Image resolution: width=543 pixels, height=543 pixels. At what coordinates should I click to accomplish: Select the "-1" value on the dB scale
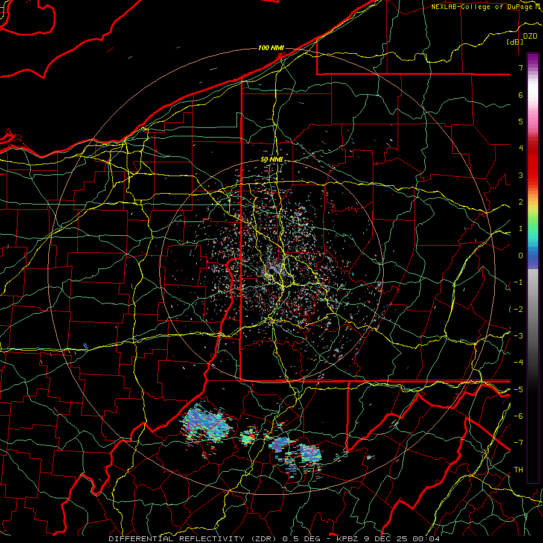tap(518, 282)
